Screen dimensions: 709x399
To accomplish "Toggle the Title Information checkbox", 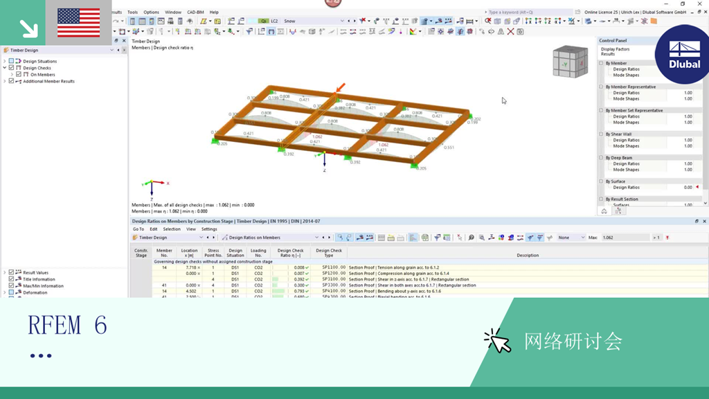I will (x=11, y=279).
